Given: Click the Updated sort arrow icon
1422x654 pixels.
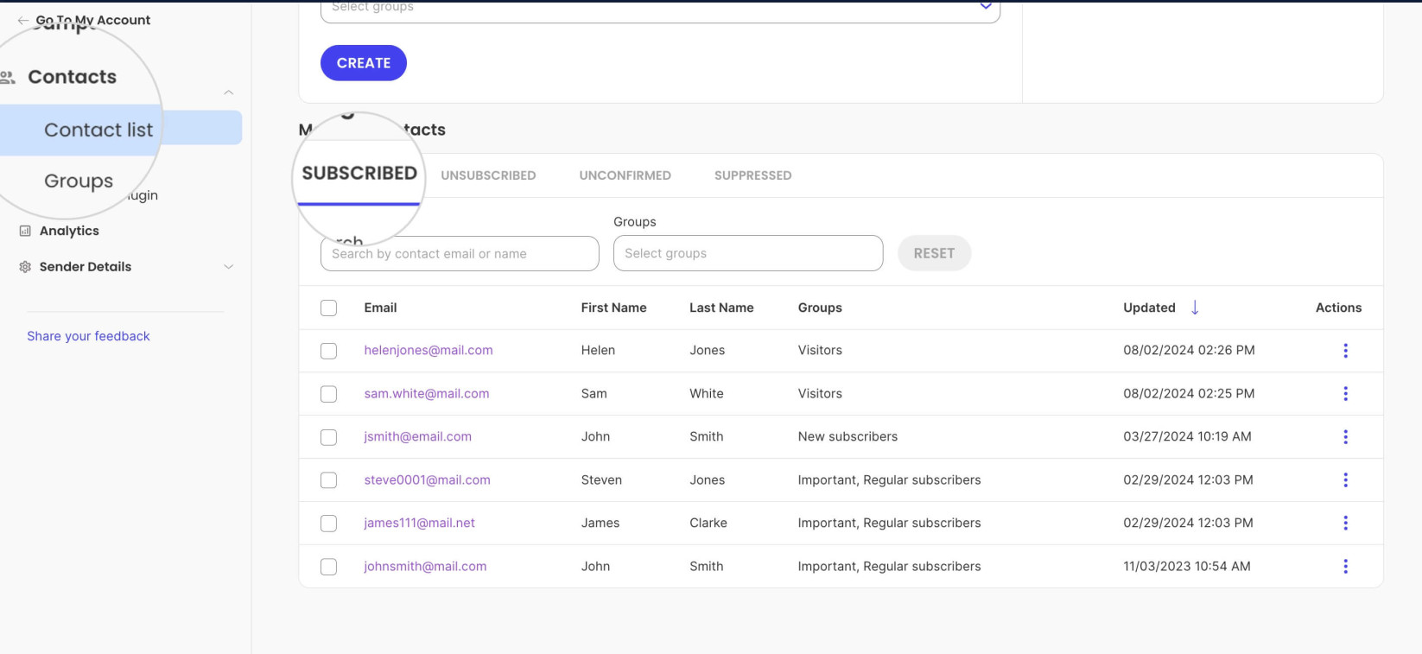Looking at the screenshot, I should pos(1195,308).
